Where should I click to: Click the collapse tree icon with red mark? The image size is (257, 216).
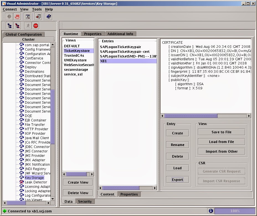tap(17, 26)
